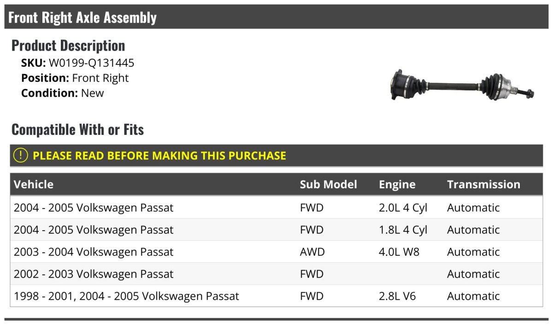
Task: Click the Engine column header
Action: coord(397,185)
